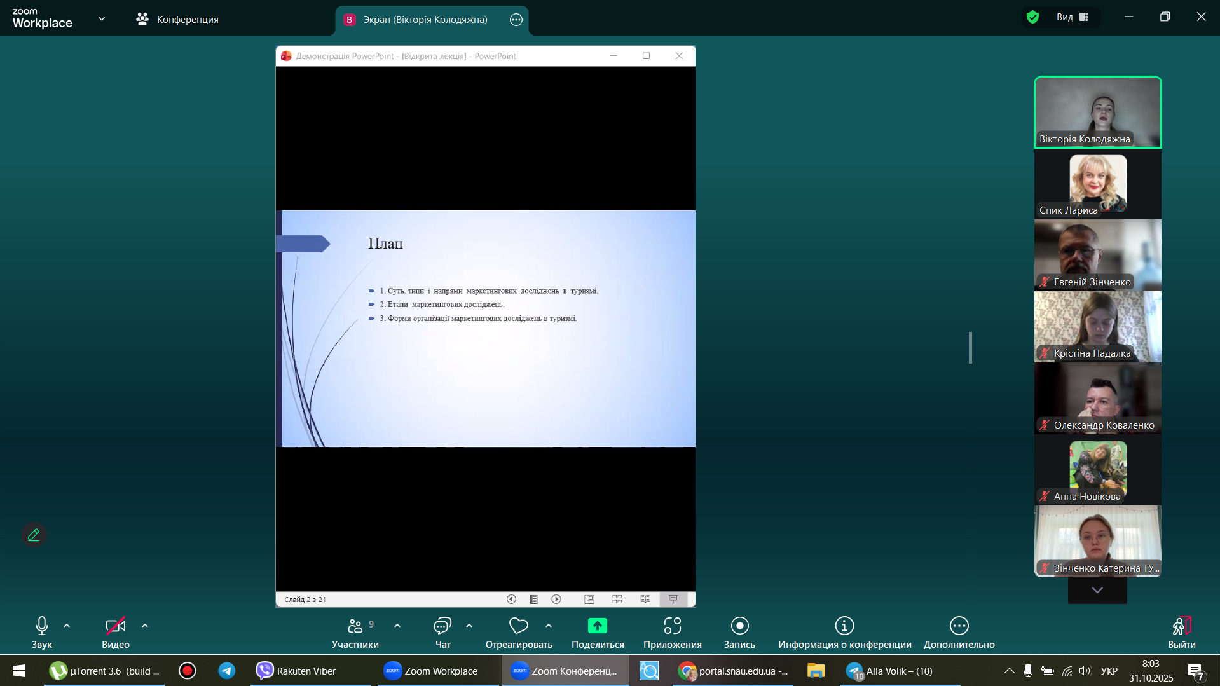Image resolution: width=1220 pixels, height=686 pixels.
Task: Turn on the video camera
Action: pyautogui.click(x=115, y=626)
